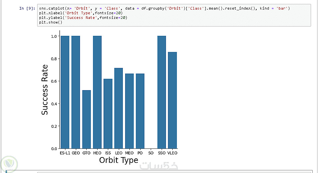318x173 pixels.
Task: Click the GTO bar in the plot
Action: (86, 119)
